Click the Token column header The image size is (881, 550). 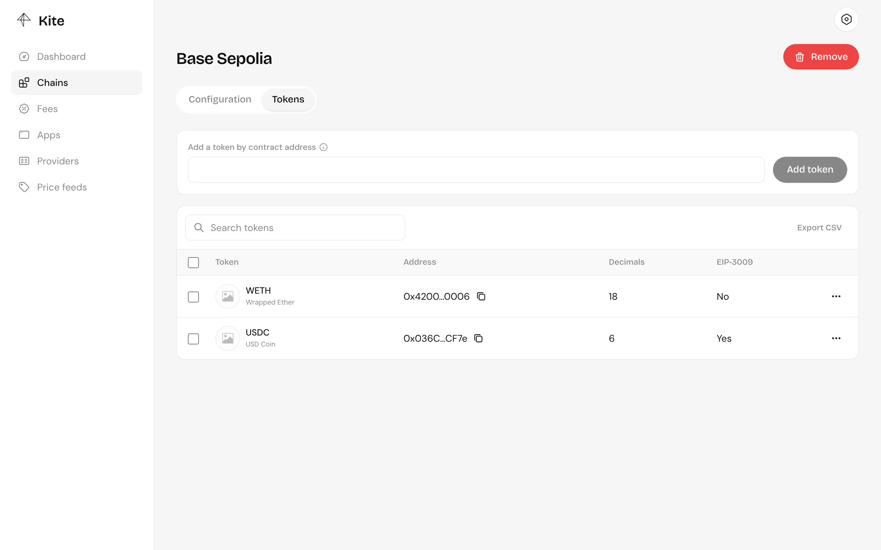227,262
